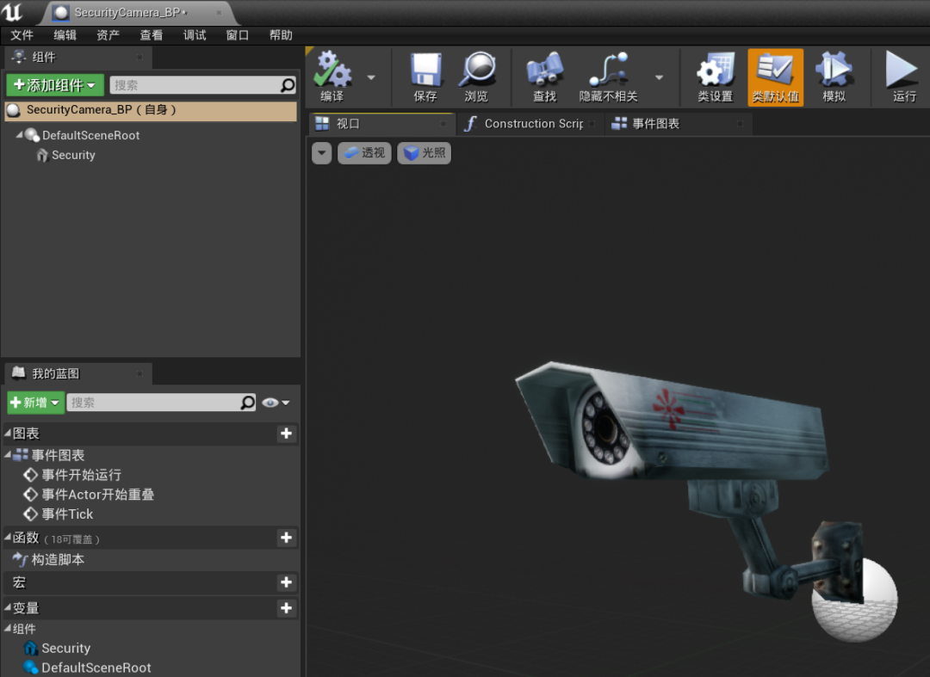This screenshot has width=930, height=677.
Task: Open the 资产 menu
Action: (x=108, y=35)
